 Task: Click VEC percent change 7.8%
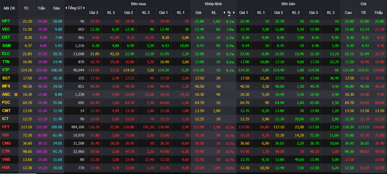click(230, 30)
